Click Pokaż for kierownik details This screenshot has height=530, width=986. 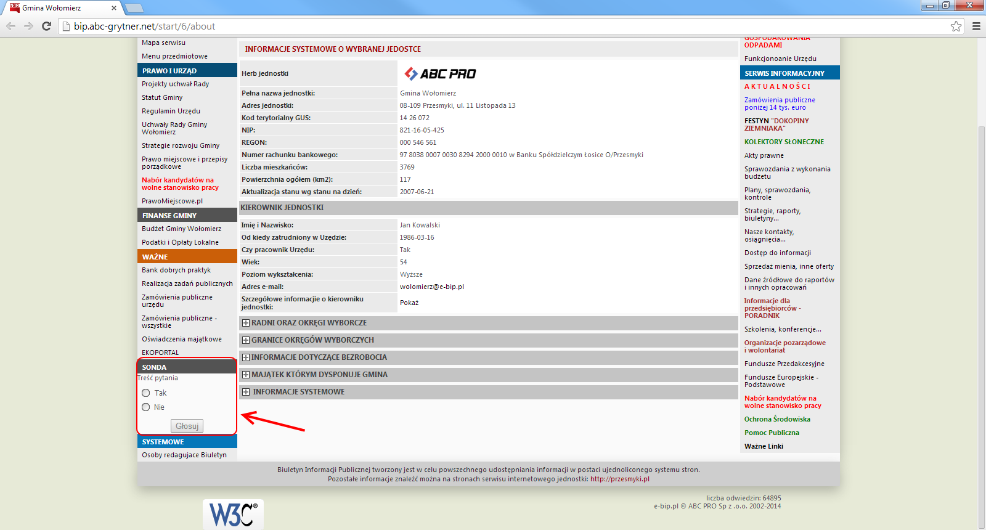coord(409,303)
